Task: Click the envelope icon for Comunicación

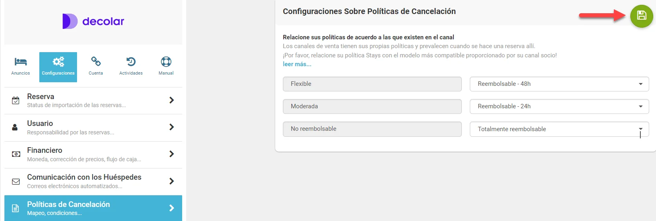Action: click(16, 182)
